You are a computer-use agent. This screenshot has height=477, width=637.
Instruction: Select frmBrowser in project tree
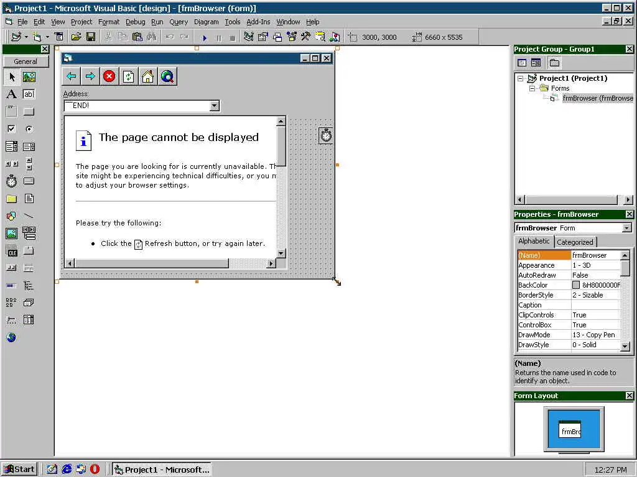click(x=597, y=98)
